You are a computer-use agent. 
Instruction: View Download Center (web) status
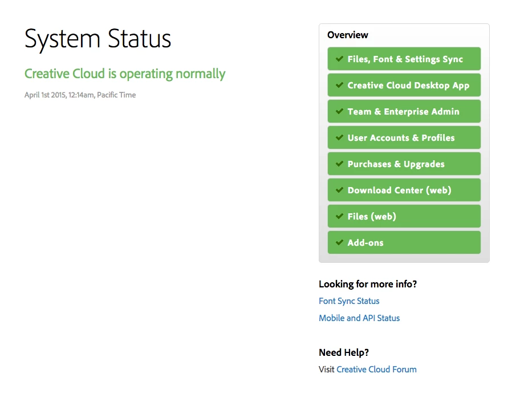coord(404,190)
